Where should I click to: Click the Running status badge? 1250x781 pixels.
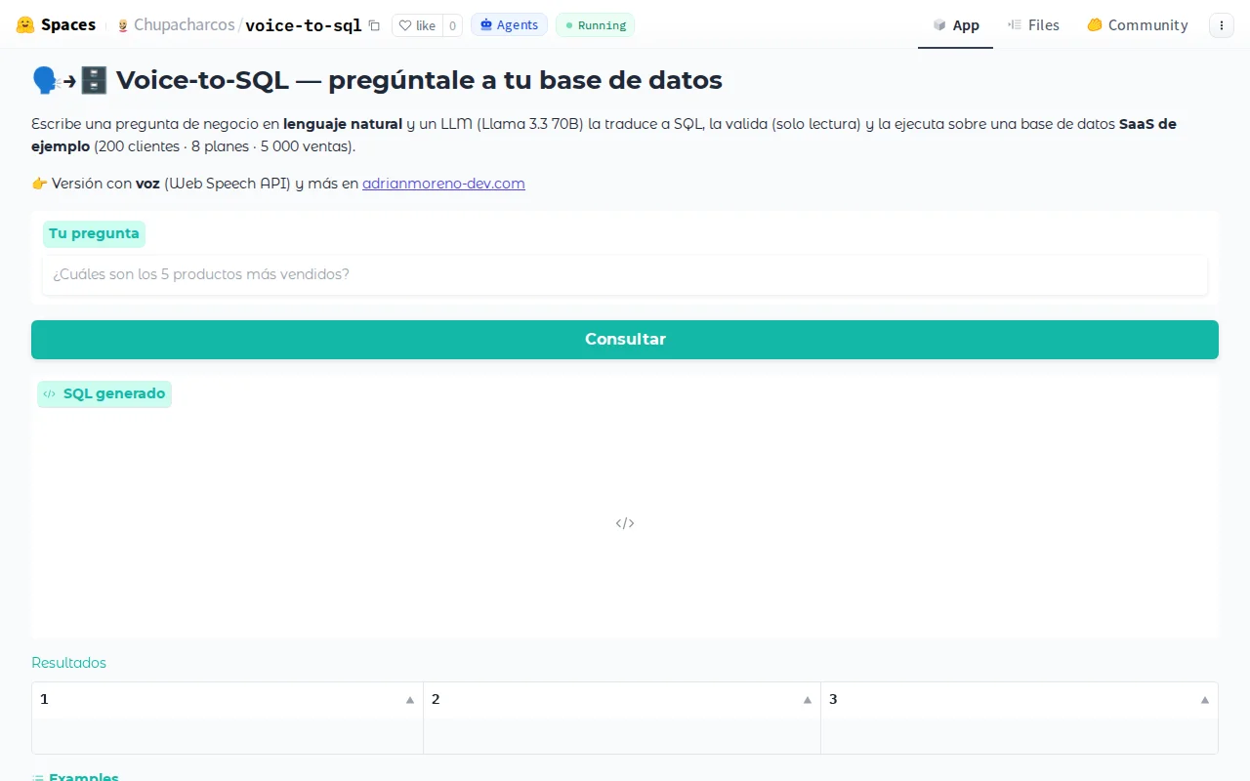(x=595, y=25)
